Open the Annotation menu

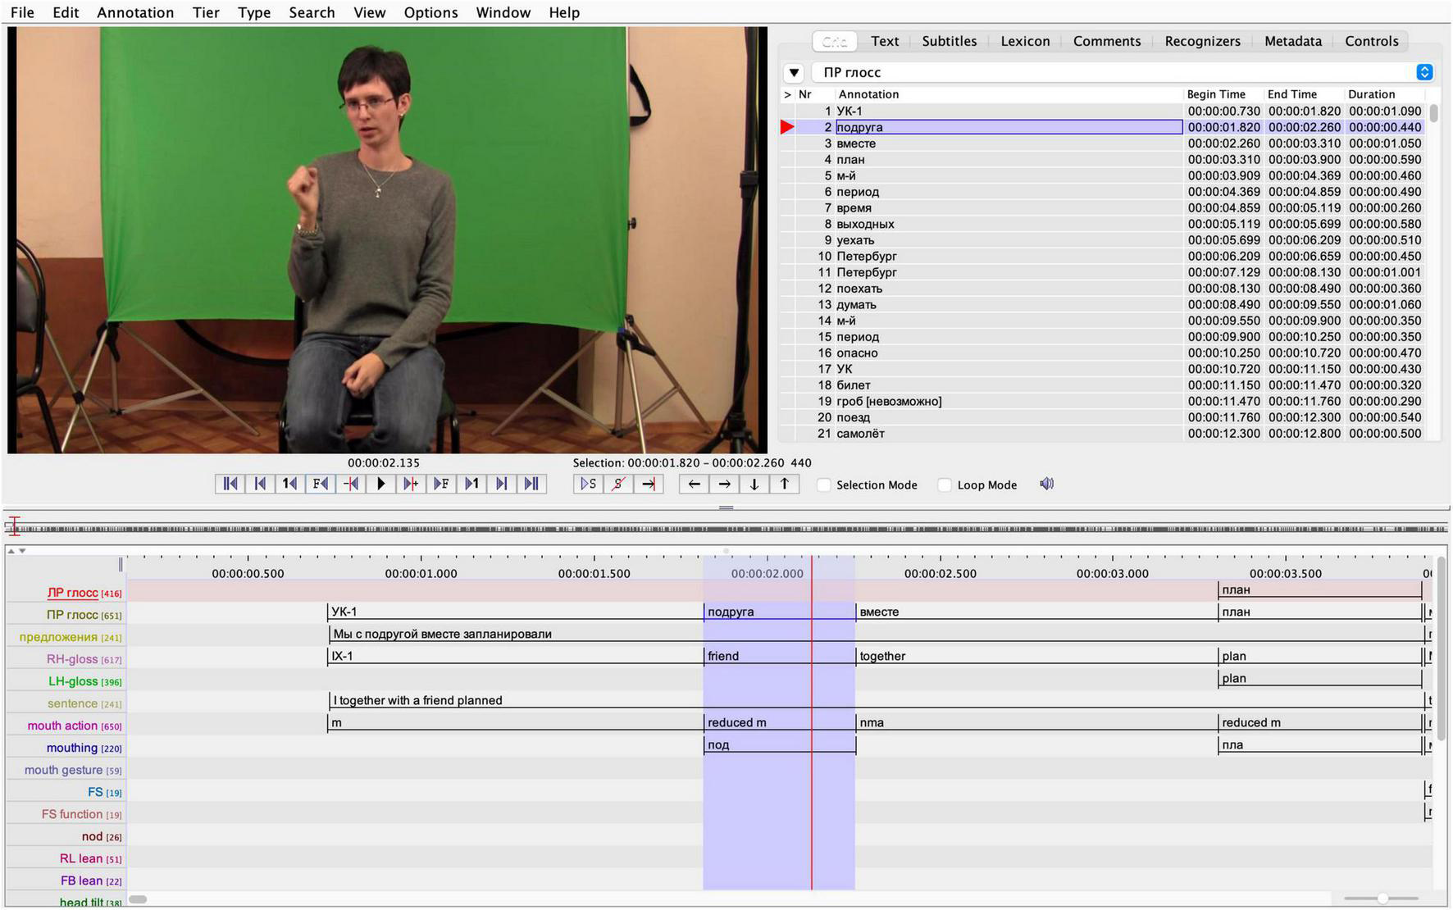135,12
